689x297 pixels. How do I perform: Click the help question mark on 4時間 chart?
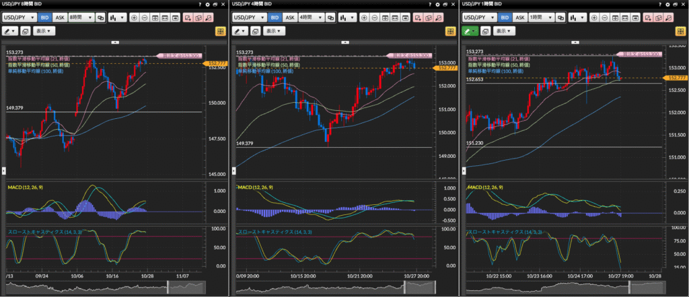click(429, 5)
